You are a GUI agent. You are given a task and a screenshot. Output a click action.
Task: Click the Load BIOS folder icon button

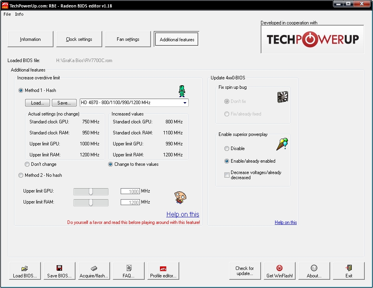[x=25, y=271]
